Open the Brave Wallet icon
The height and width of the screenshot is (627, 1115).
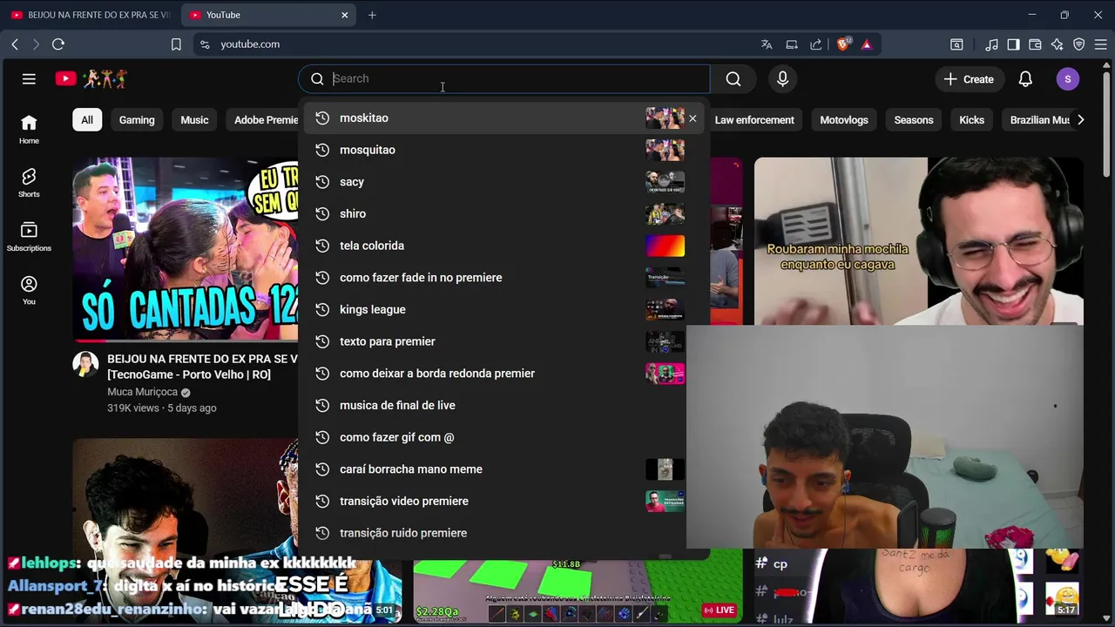tap(1035, 44)
